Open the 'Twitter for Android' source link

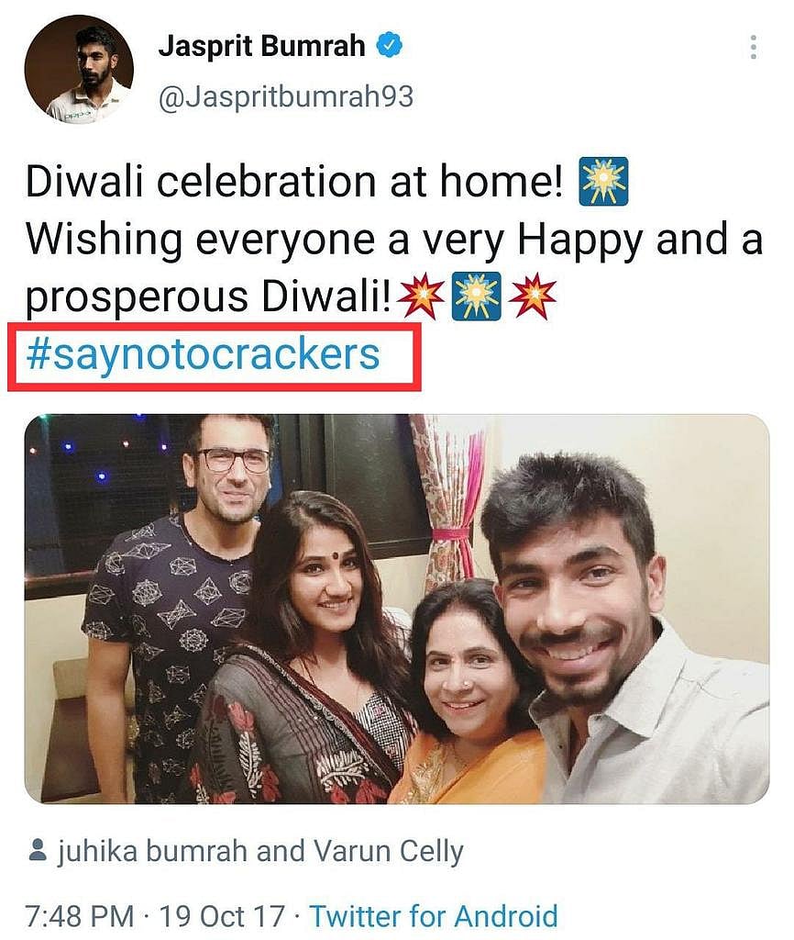pos(433,915)
